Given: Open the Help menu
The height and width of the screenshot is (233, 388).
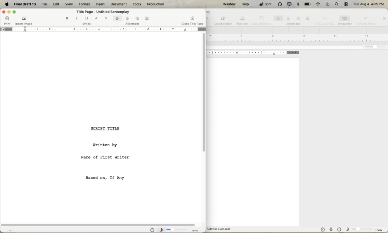Looking at the screenshot, I should (x=245, y=4).
